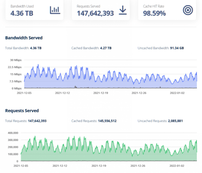
Task: Click 2021-12-19 date under requests chart
Action: coord(99,166)
